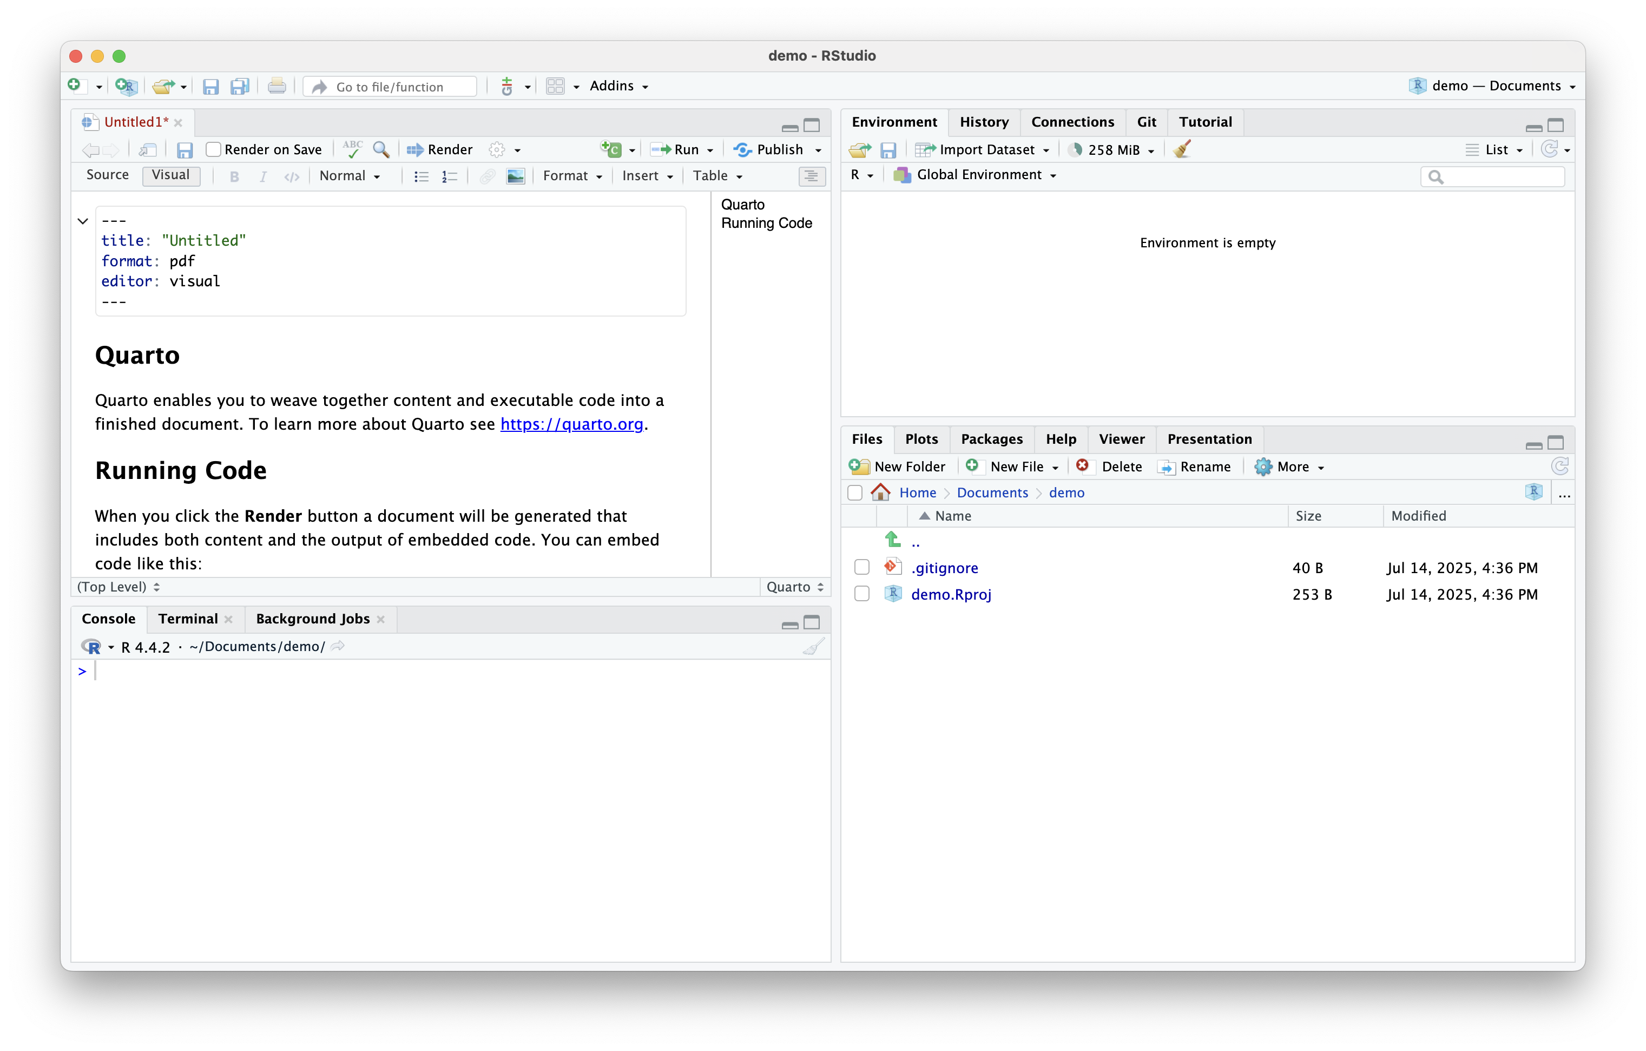Click the workspace panes grid icon

(555, 86)
